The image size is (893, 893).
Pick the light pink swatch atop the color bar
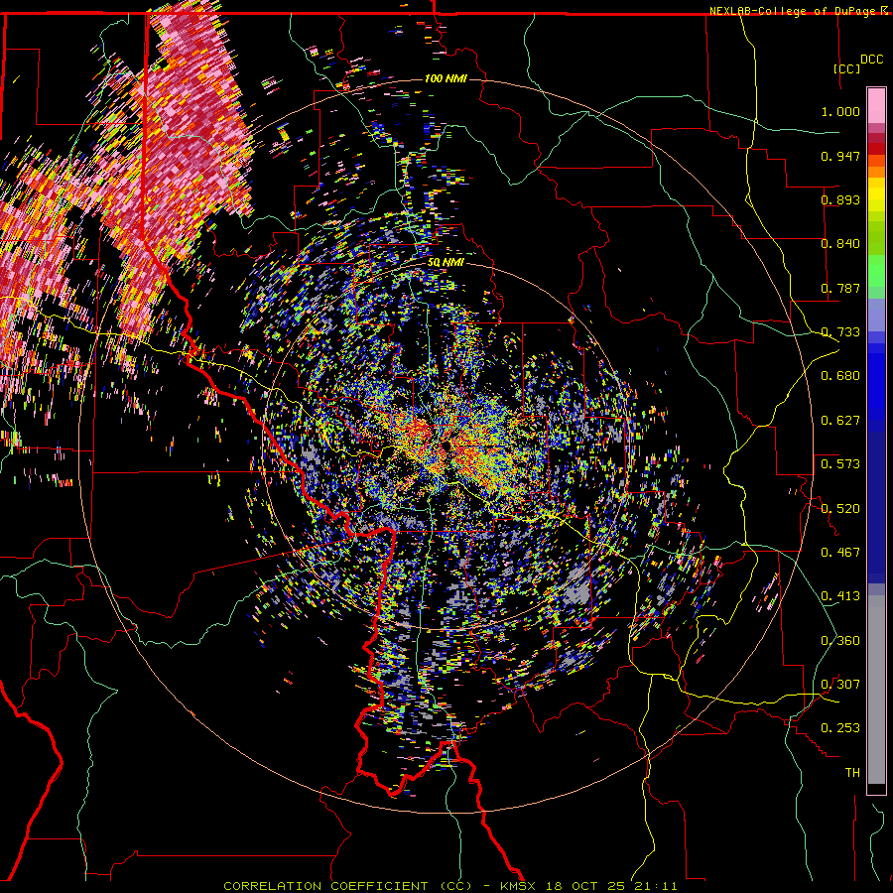point(876,105)
